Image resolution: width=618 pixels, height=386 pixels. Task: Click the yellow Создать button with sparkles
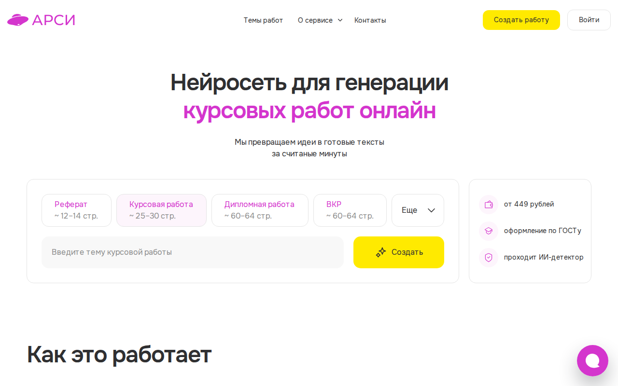click(x=399, y=252)
